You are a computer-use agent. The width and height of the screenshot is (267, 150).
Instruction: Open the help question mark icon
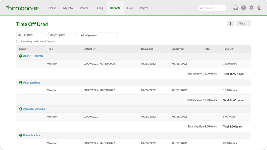click(x=244, y=8)
